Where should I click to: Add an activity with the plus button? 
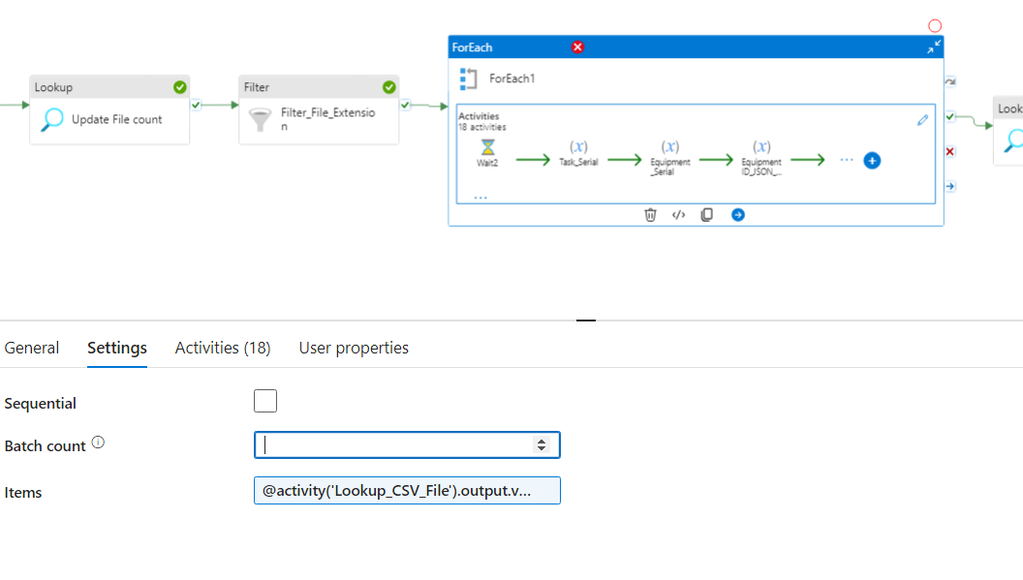(872, 161)
